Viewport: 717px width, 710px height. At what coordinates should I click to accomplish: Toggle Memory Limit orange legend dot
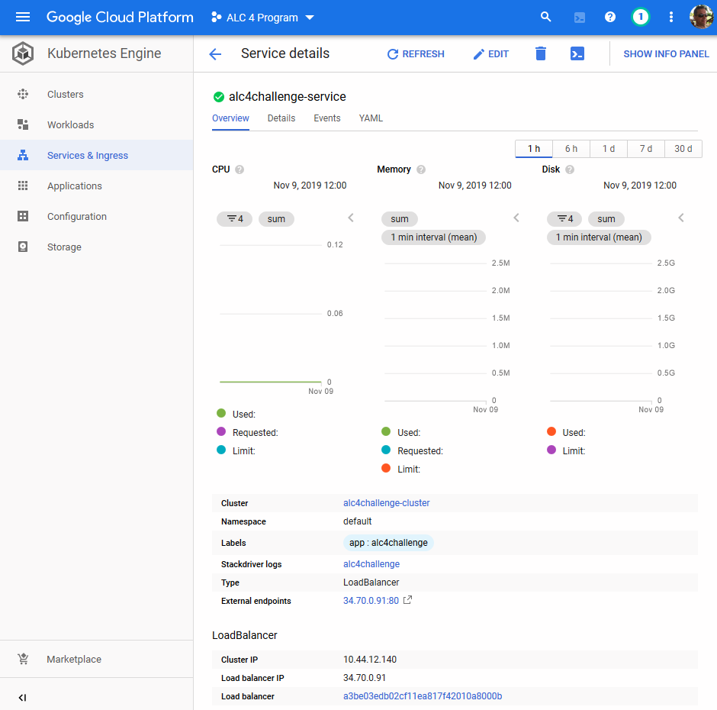tap(386, 468)
